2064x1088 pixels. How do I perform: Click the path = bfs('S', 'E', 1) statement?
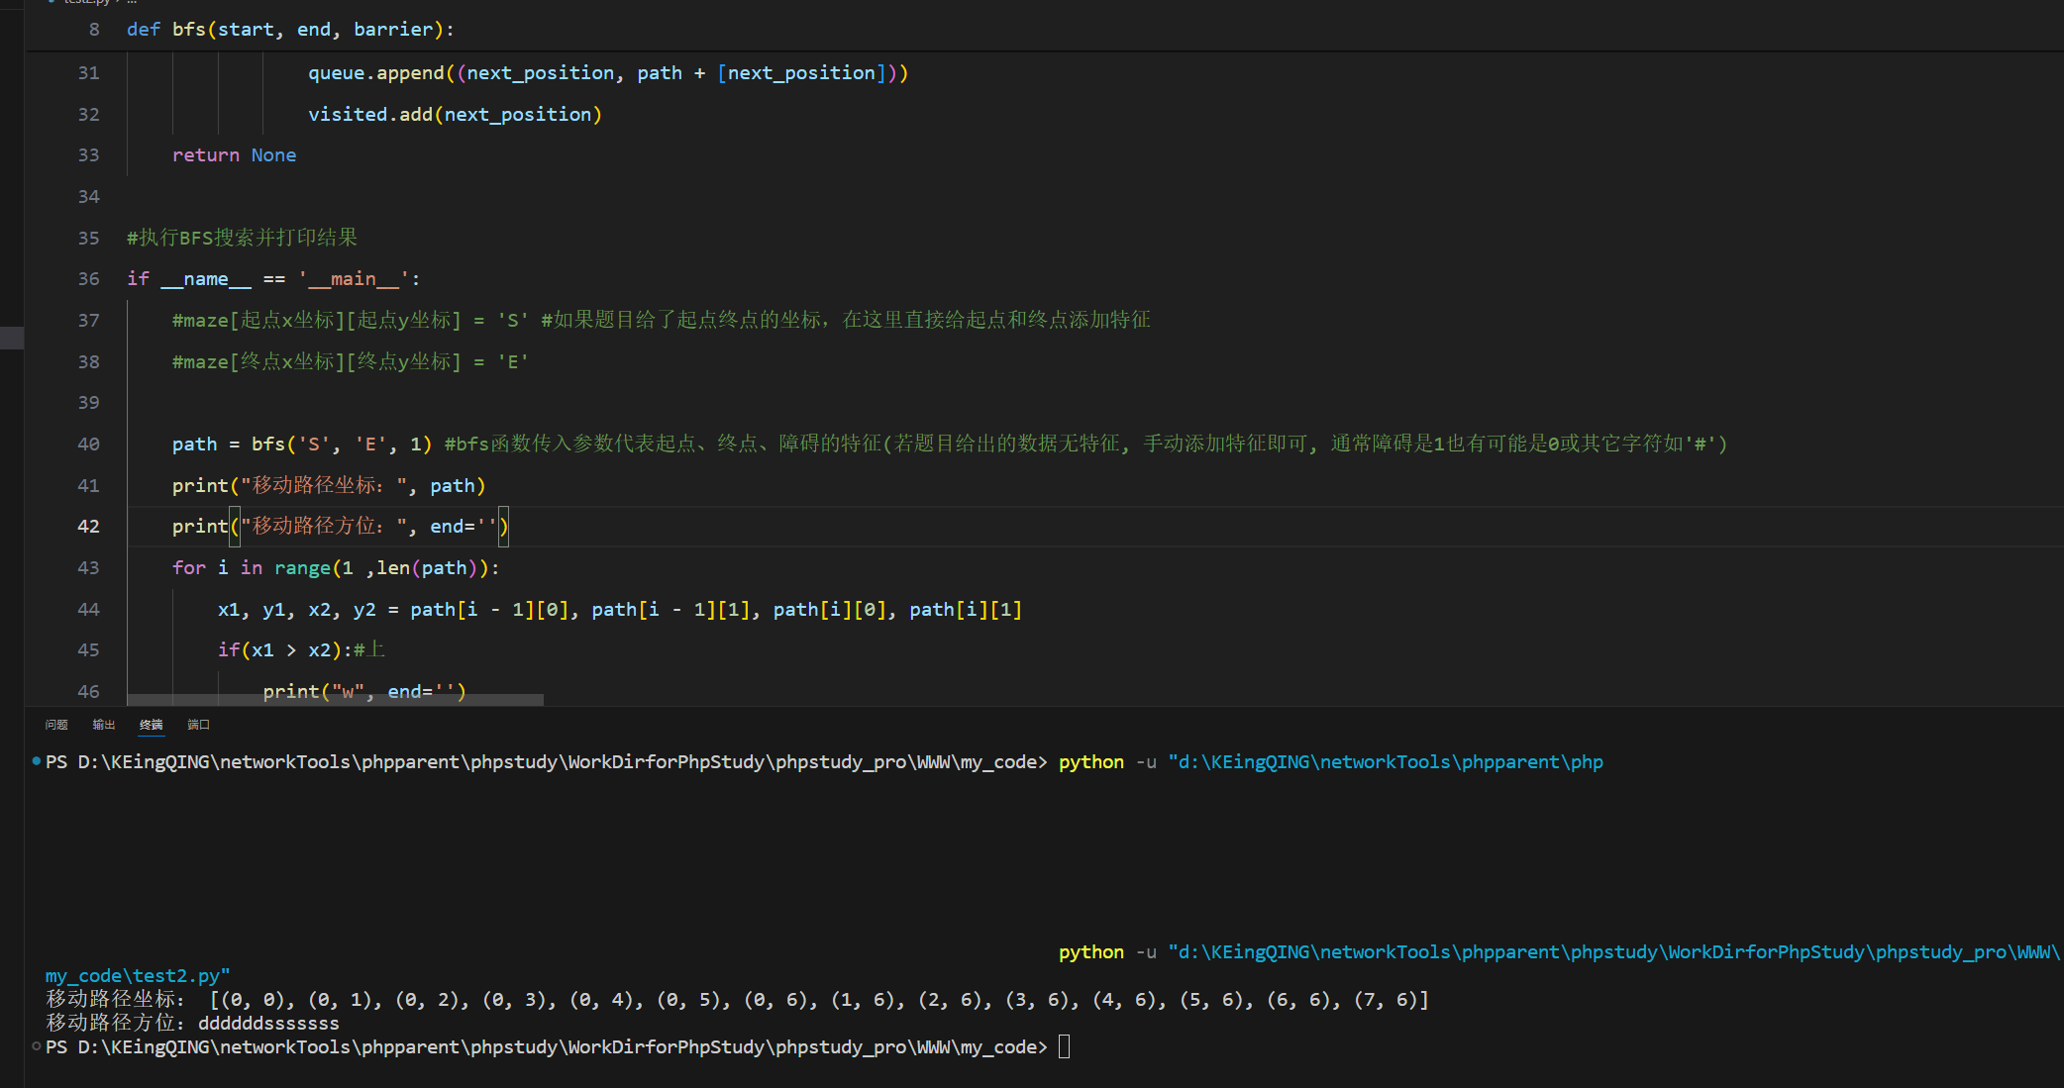(302, 445)
